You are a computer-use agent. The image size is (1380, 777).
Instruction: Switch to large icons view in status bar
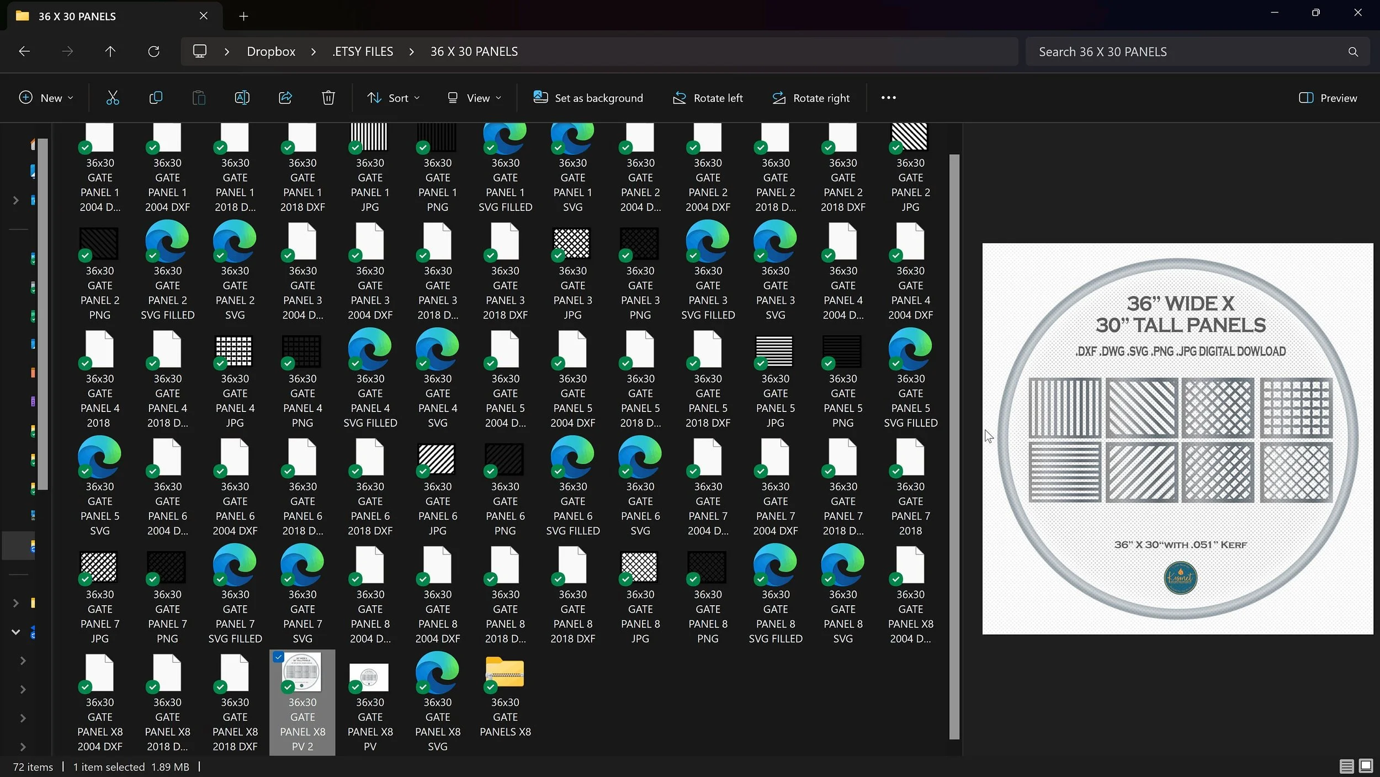[x=1366, y=767]
